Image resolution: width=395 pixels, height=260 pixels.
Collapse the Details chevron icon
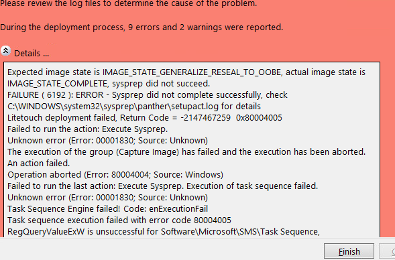click(x=5, y=51)
